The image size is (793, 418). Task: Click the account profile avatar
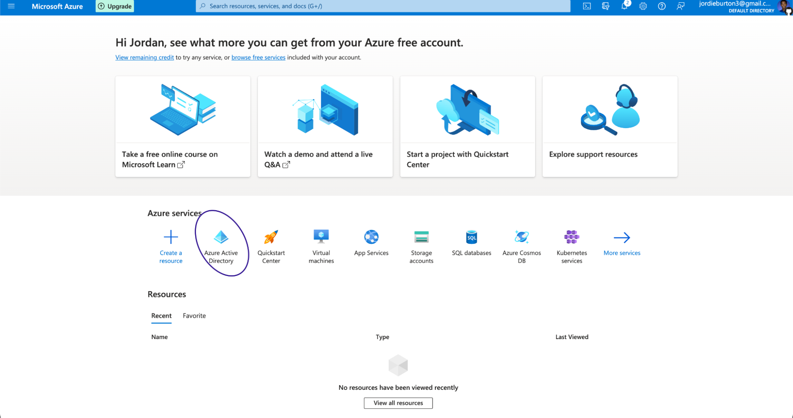point(784,7)
